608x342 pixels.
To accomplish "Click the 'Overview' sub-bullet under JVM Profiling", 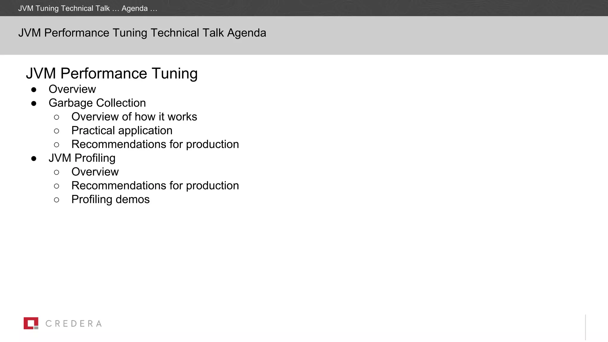I will point(95,172).
